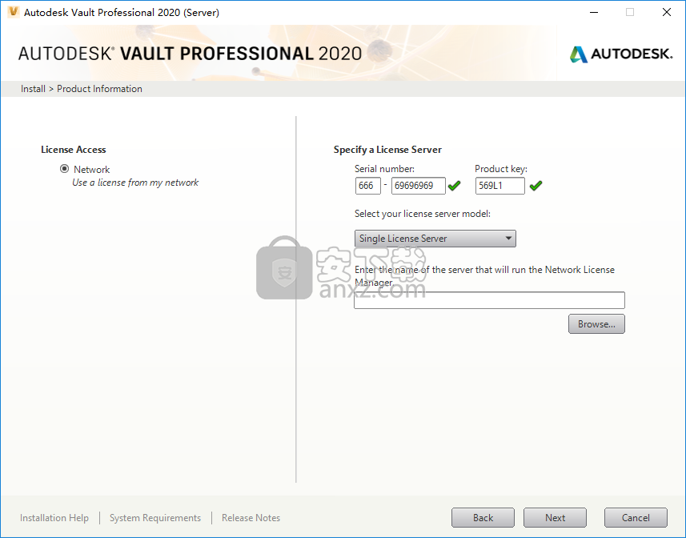Image resolution: width=686 pixels, height=538 pixels.
Task: Click the 'Use a license from my network' text
Action: point(135,183)
